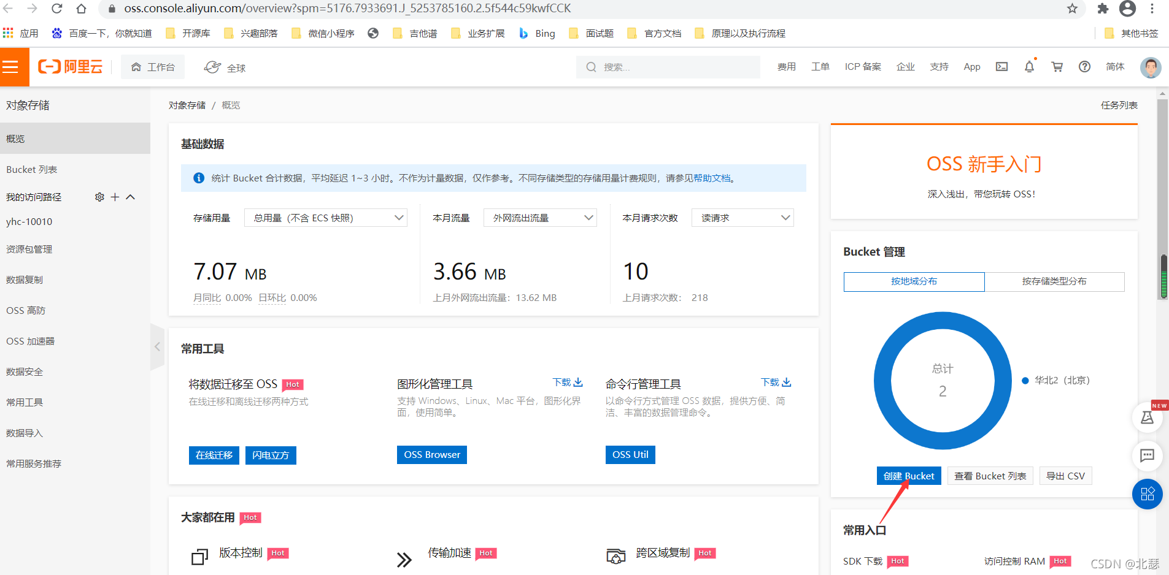1169x575 pixels.
Task: Open the ICP 备案 menu
Action: [x=863, y=67]
